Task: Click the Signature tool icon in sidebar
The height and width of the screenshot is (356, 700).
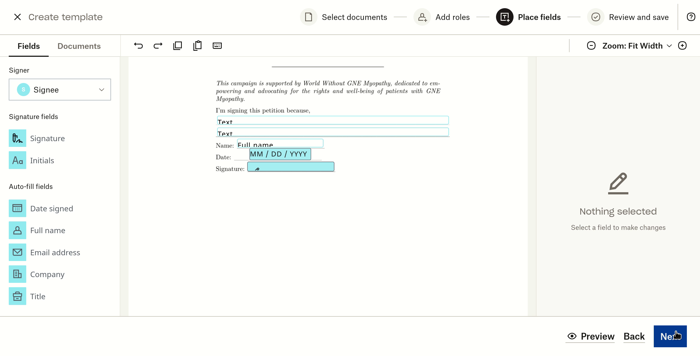Action: [17, 138]
